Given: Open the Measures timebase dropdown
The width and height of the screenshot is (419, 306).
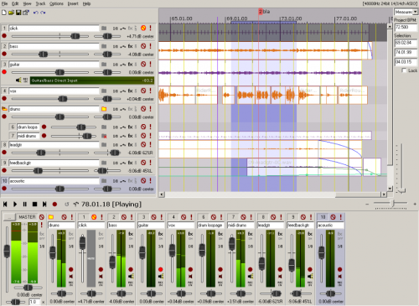Looking at the screenshot, I should [406, 12].
